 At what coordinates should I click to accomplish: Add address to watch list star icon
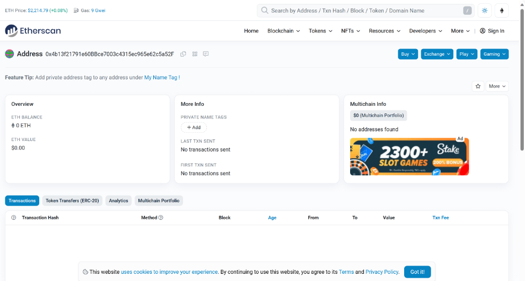point(478,86)
